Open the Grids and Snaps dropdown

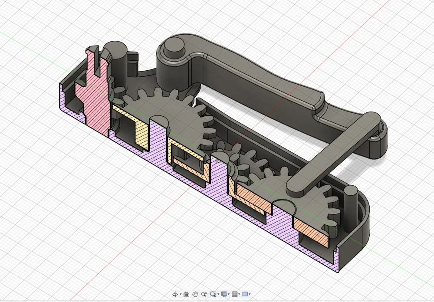click(x=239, y=294)
